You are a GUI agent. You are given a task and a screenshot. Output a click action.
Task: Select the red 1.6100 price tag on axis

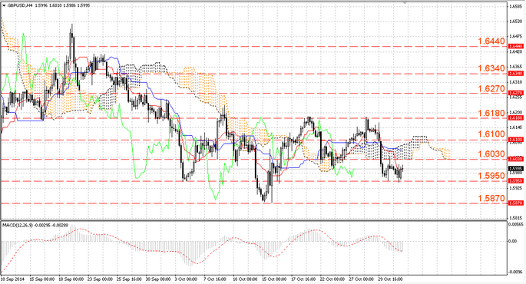[x=515, y=140]
